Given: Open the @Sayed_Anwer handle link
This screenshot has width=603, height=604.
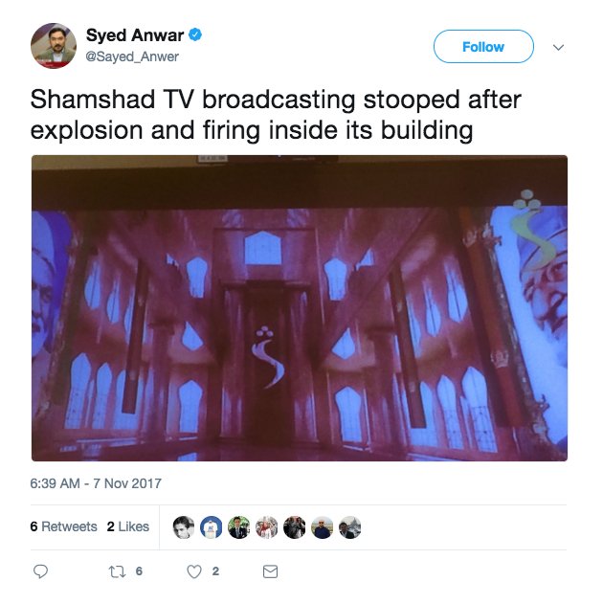Looking at the screenshot, I should pyautogui.click(x=132, y=56).
